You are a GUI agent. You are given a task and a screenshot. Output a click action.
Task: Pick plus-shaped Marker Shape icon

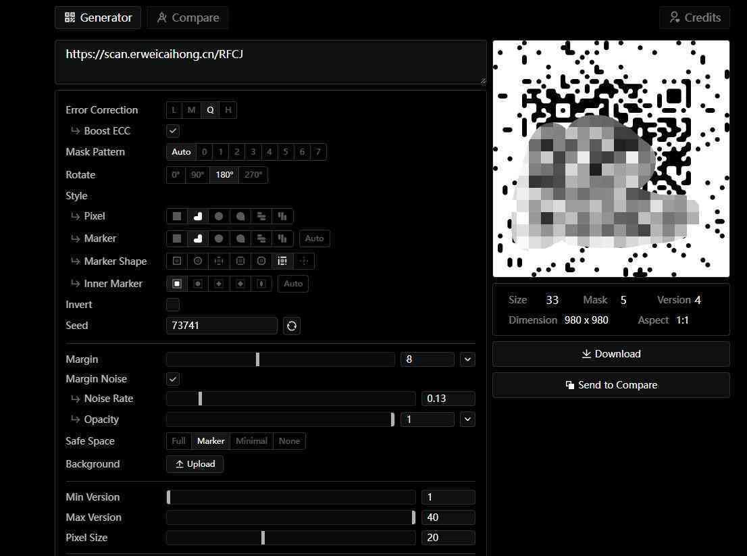tap(219, 261)
